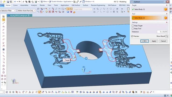Click the purple cube icon in selection bar
The height and width of the screenshot is (97, 172).
click(71, 12)
